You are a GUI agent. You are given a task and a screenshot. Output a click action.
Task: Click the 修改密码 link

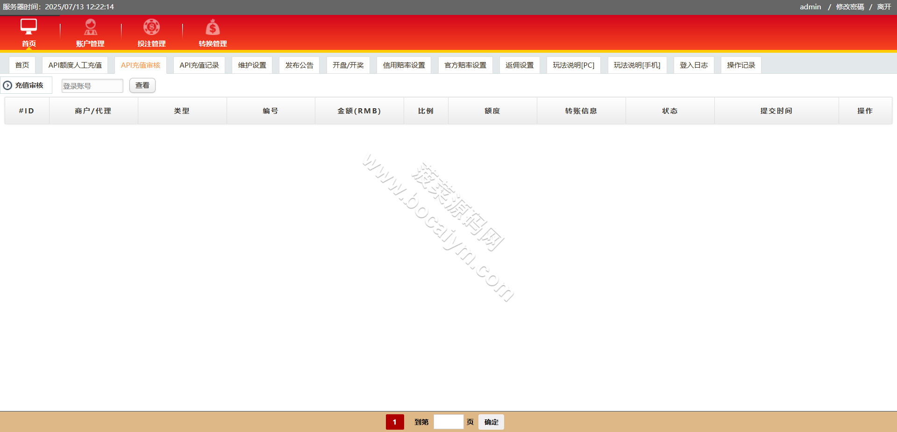(850, 7)
